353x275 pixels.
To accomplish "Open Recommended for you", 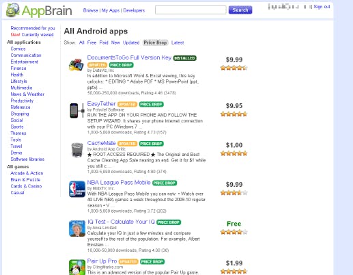I will [x=33, y=28].
